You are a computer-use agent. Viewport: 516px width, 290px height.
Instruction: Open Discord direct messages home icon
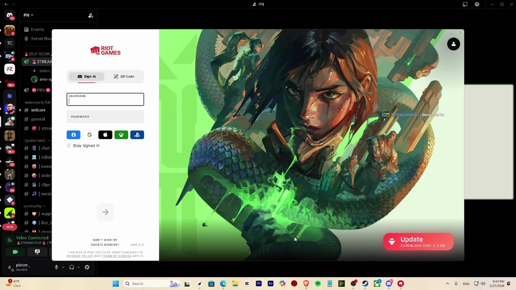tap(10, 15)
